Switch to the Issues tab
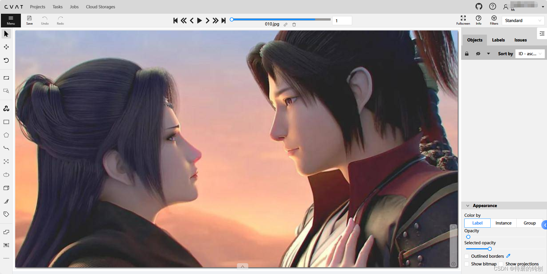The image size is (547, 274). (520, 40)
